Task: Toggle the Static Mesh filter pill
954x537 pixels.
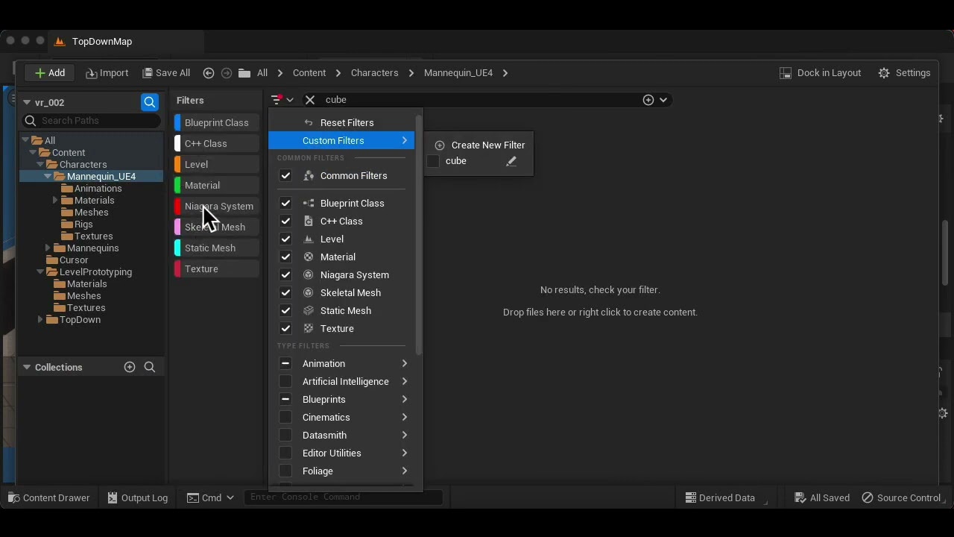Action: pos(217,248)
